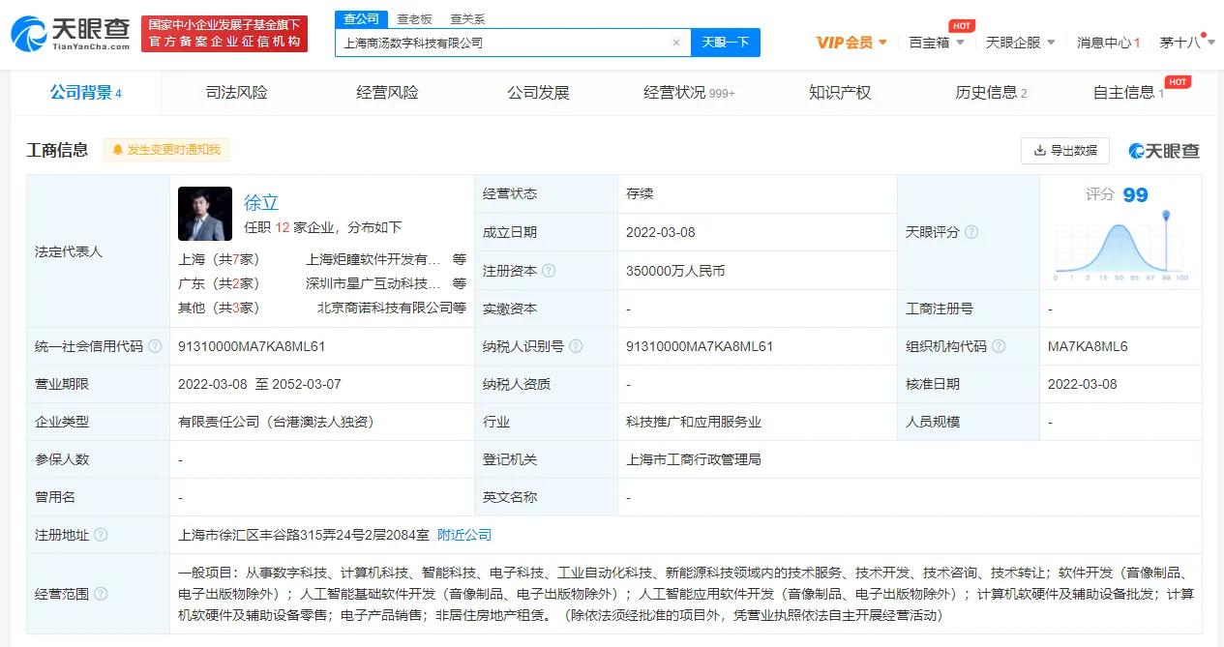Open the 附近公司 link
1224x647 pixels.
[x=463, y=534]
